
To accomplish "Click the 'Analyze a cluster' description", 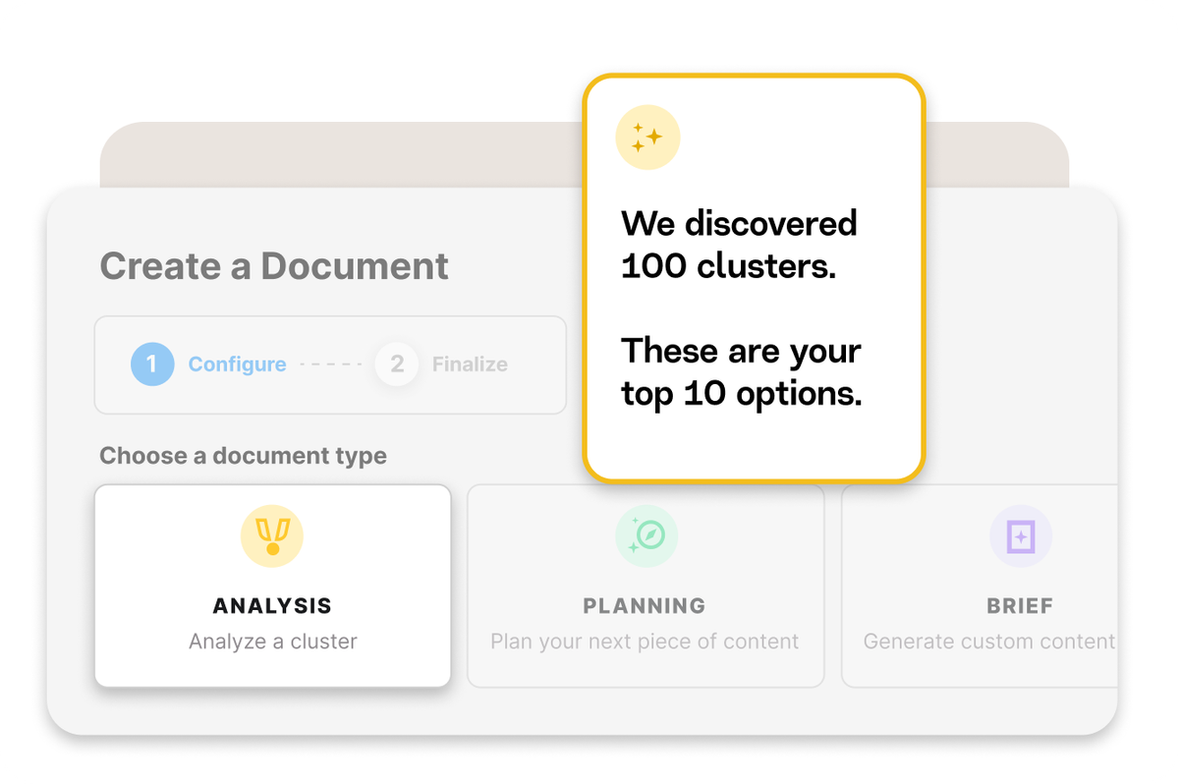I will coord(273,642).
